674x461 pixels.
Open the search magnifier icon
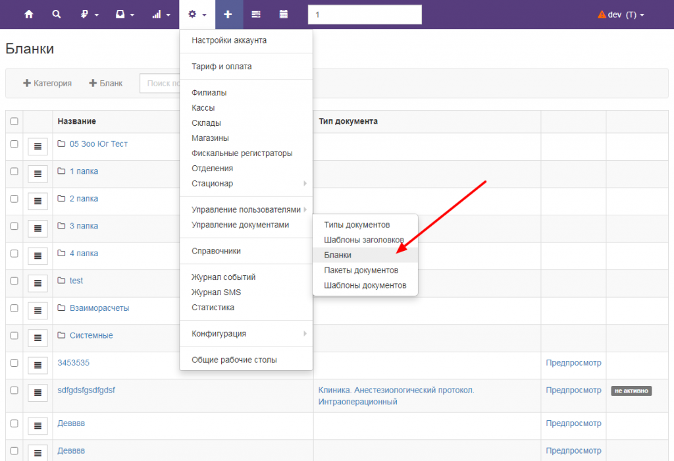(57, 14)
